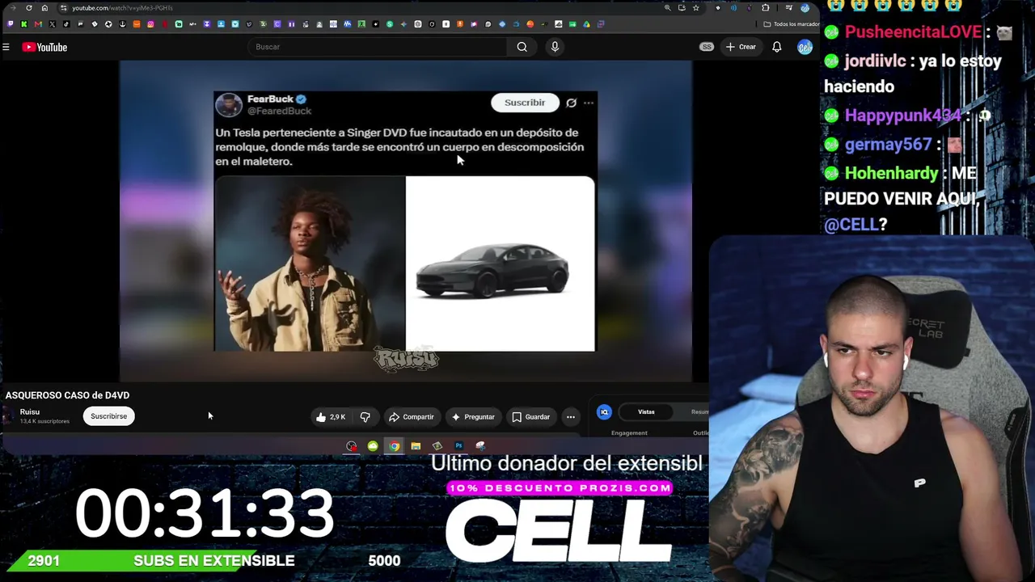The width and height of the screenshot is (1035, 582).
Task: Click the Compartir button
Action: (412, 417)
